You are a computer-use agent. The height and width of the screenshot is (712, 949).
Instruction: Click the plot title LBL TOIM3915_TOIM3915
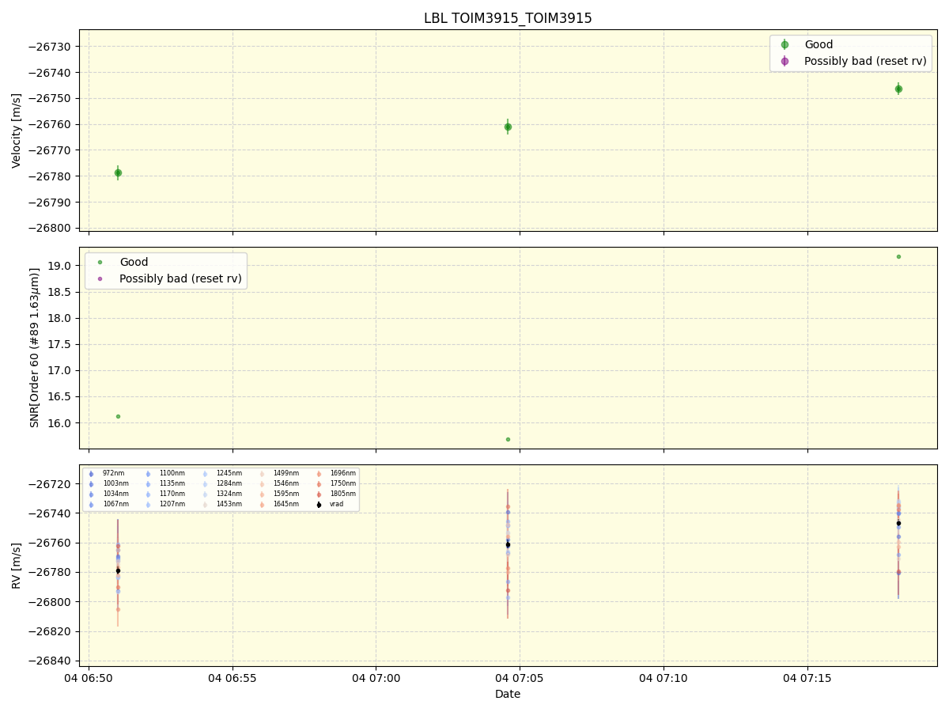(x=509, y=17)
